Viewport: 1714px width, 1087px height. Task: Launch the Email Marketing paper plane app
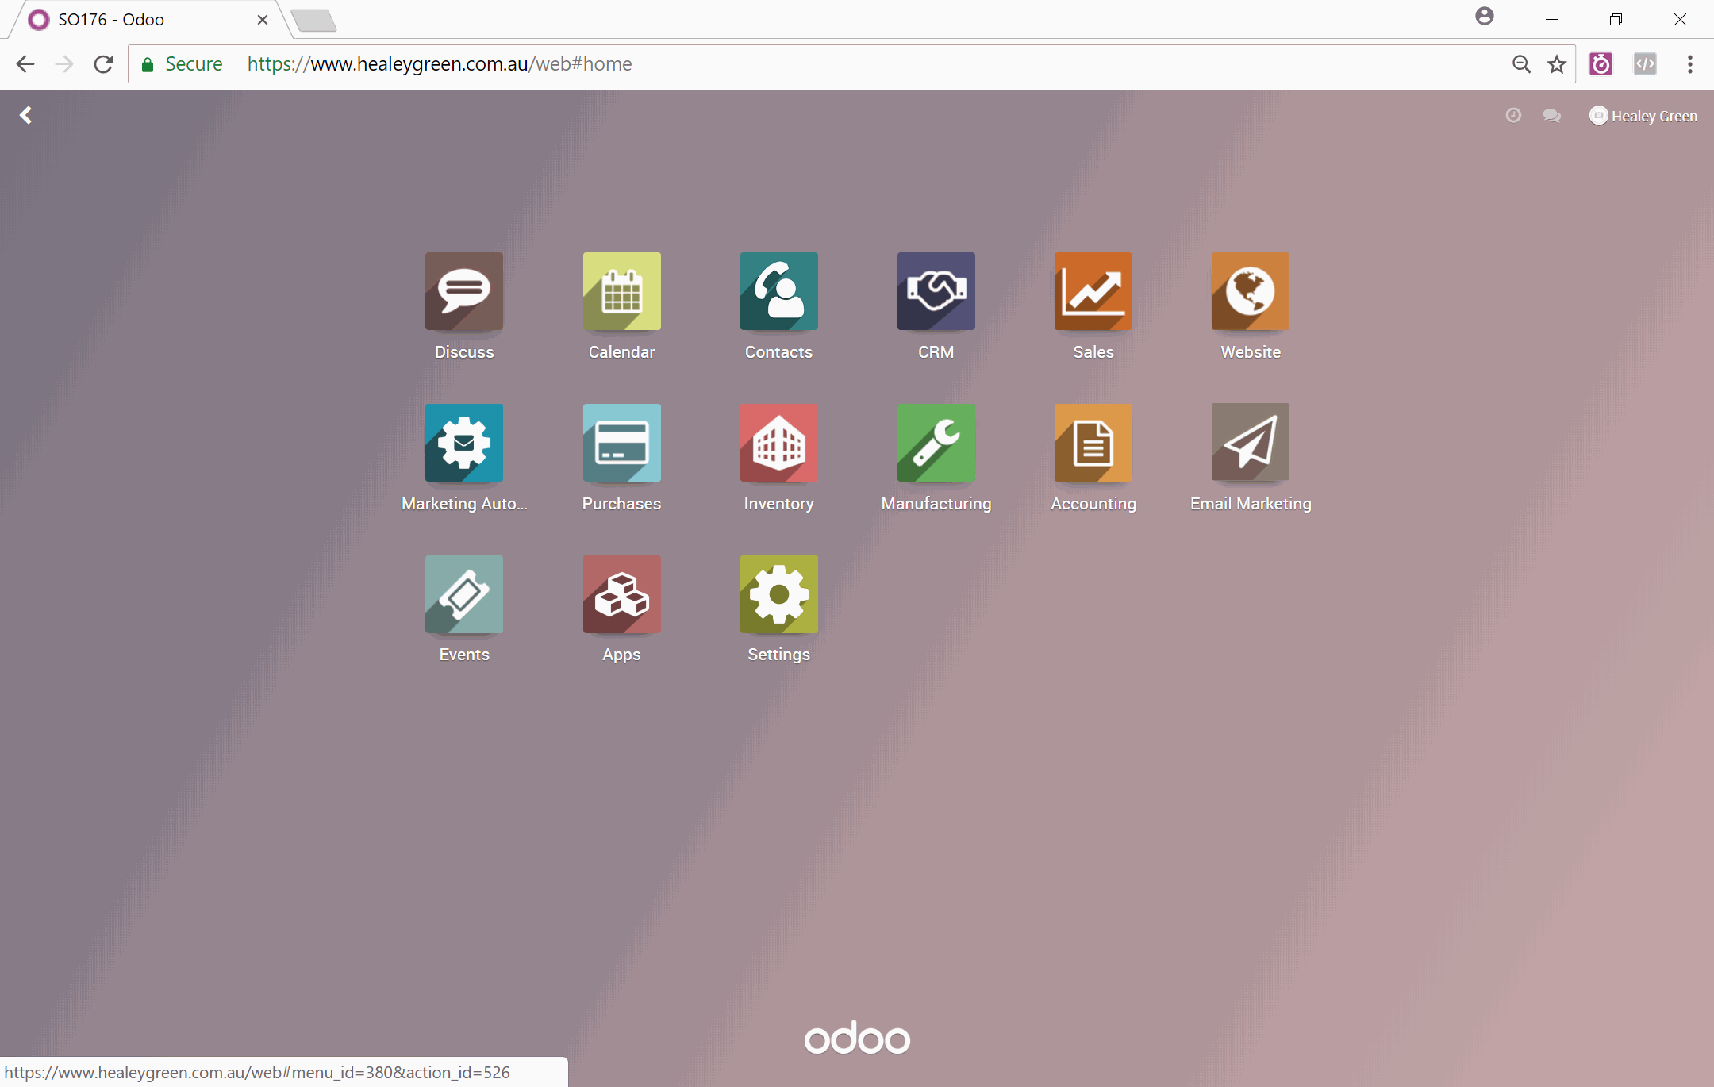click(1251, 443)
